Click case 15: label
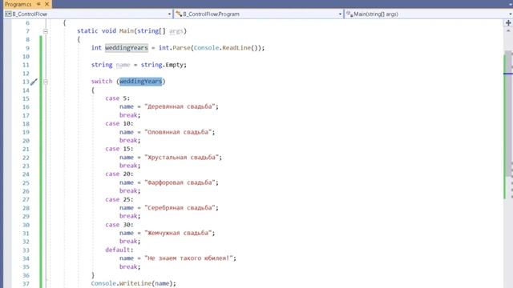 (119, 149)
